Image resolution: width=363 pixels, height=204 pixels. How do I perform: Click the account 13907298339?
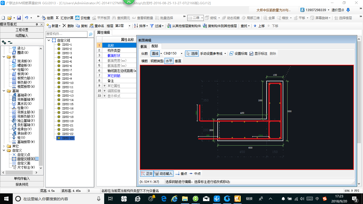(315, 10)
